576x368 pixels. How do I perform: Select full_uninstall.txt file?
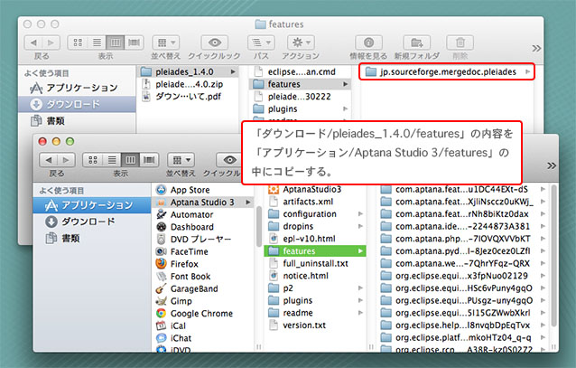(x=315, y=263)
